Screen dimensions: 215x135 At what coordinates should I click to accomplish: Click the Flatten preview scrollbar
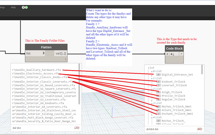coord(79,84)
